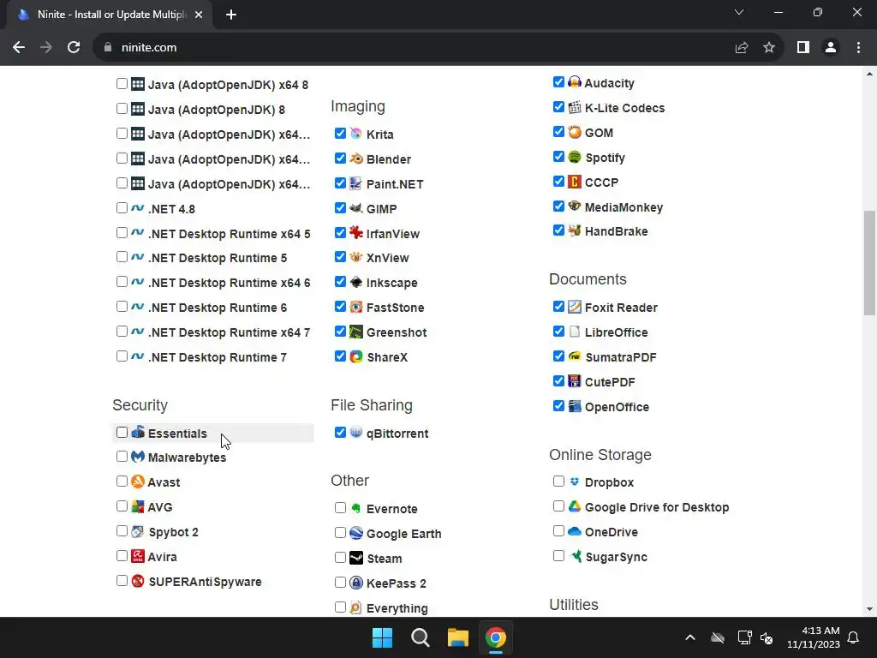
Task: Open the tab search dropdown arrow
Action: pos(739,12)
